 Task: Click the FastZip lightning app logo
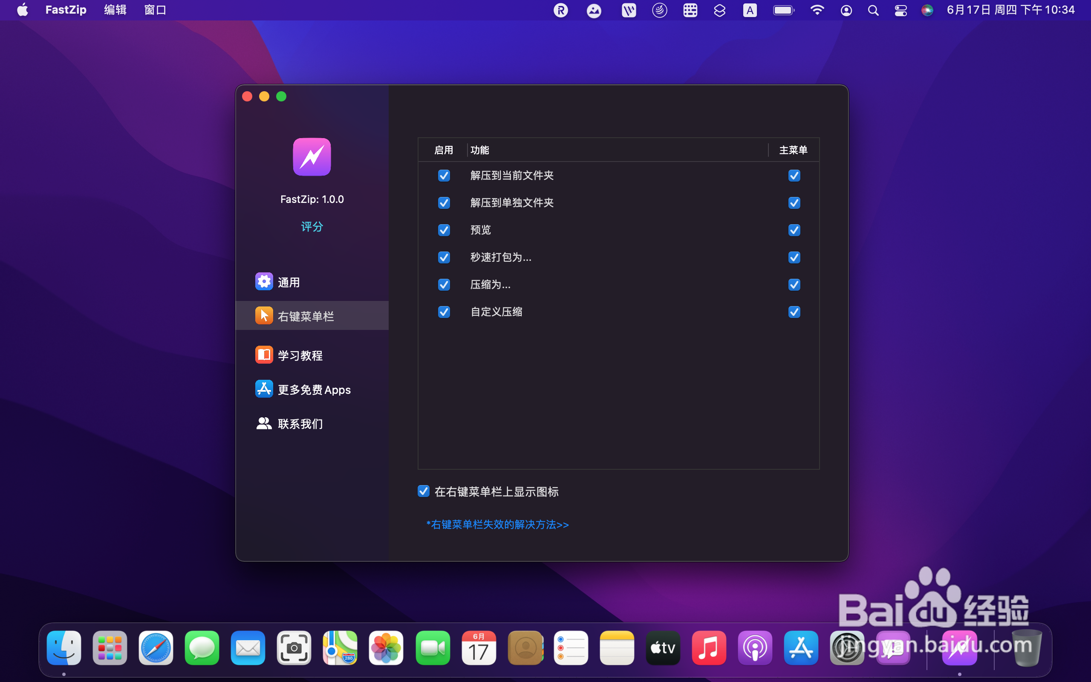click(x=312, y=156)
